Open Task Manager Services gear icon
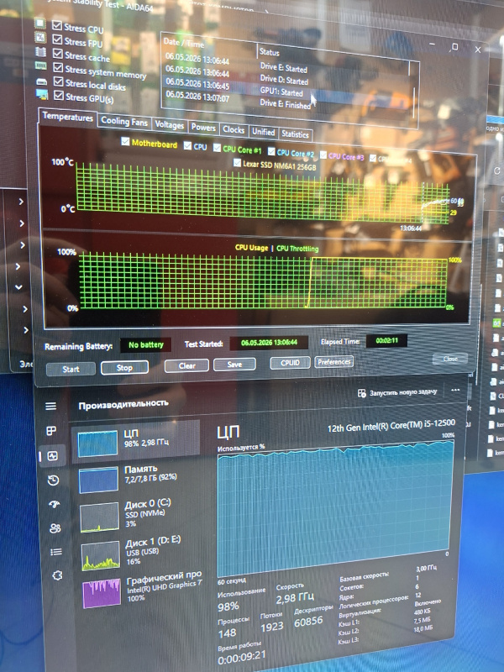 (57, 575)
